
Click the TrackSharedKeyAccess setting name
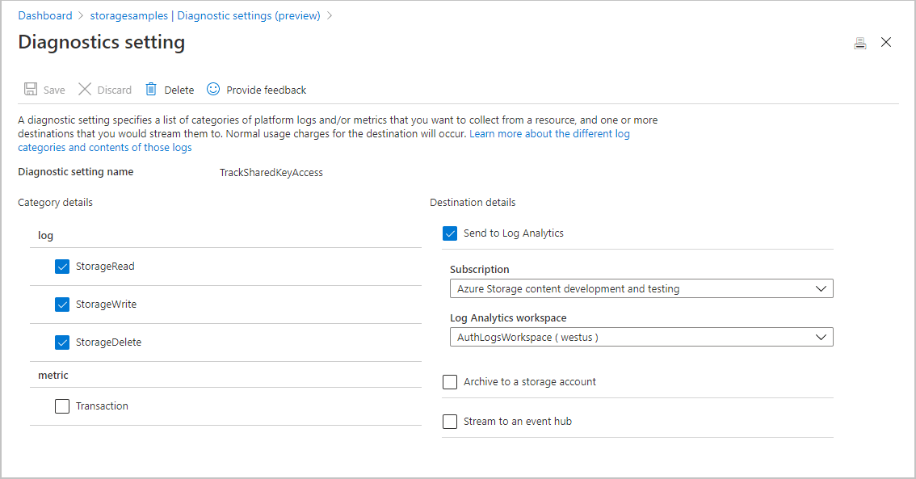tap(271, 172)
